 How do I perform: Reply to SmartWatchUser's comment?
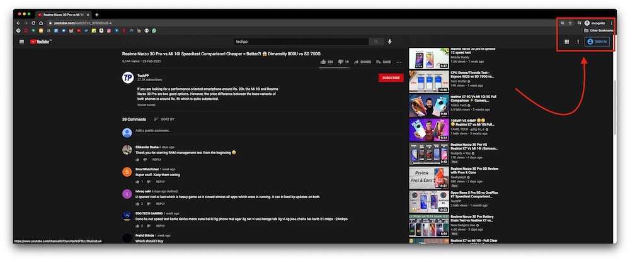(160, 182)
